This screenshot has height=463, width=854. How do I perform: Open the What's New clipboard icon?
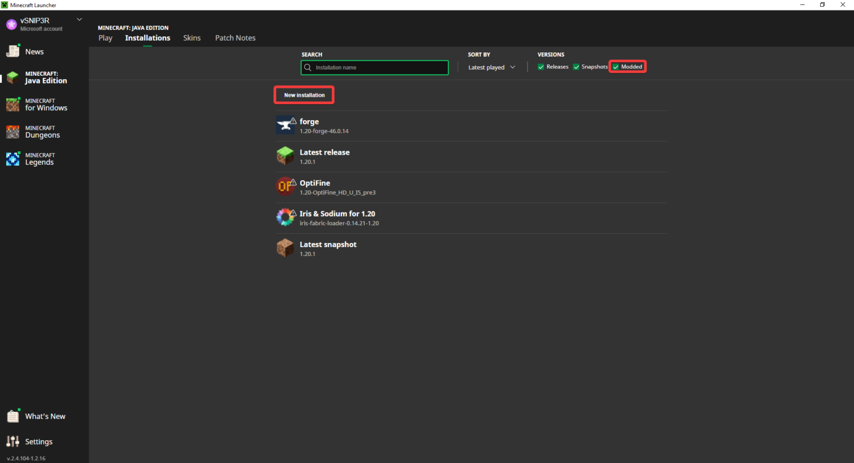[13, 416]
